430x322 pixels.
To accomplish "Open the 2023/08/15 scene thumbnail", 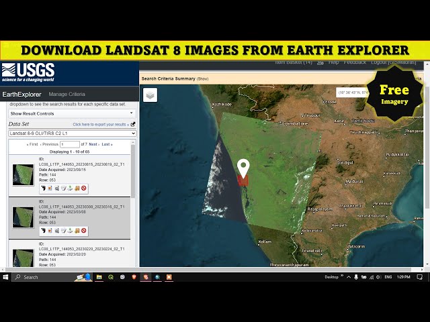I will 23,174.
